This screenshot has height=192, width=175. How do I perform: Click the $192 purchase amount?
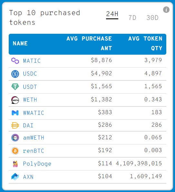coord(105,150)
